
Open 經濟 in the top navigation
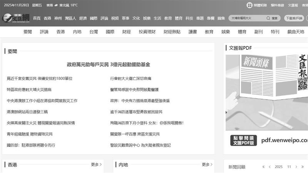coord(83,18)
